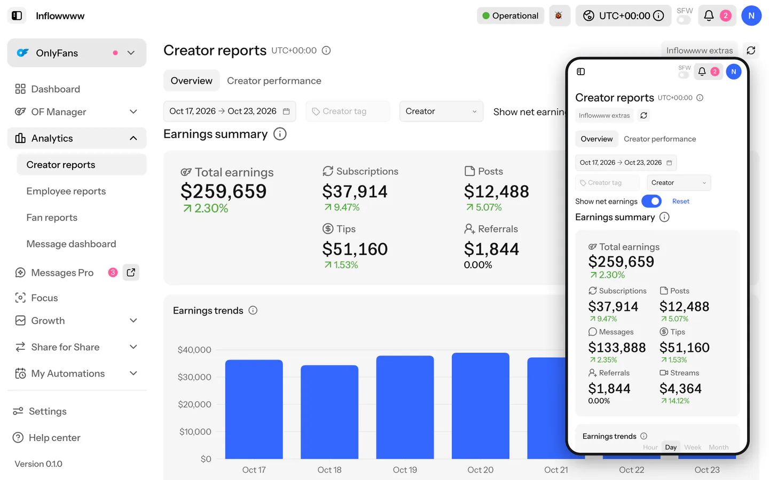Expand the Growth menu
Image resolution: width=769 pixels, height=480 pixels.
pyautogui.click(x=77, y=321)
